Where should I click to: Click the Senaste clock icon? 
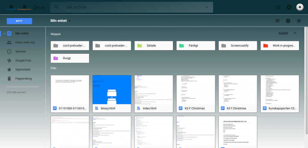point(9,51)
